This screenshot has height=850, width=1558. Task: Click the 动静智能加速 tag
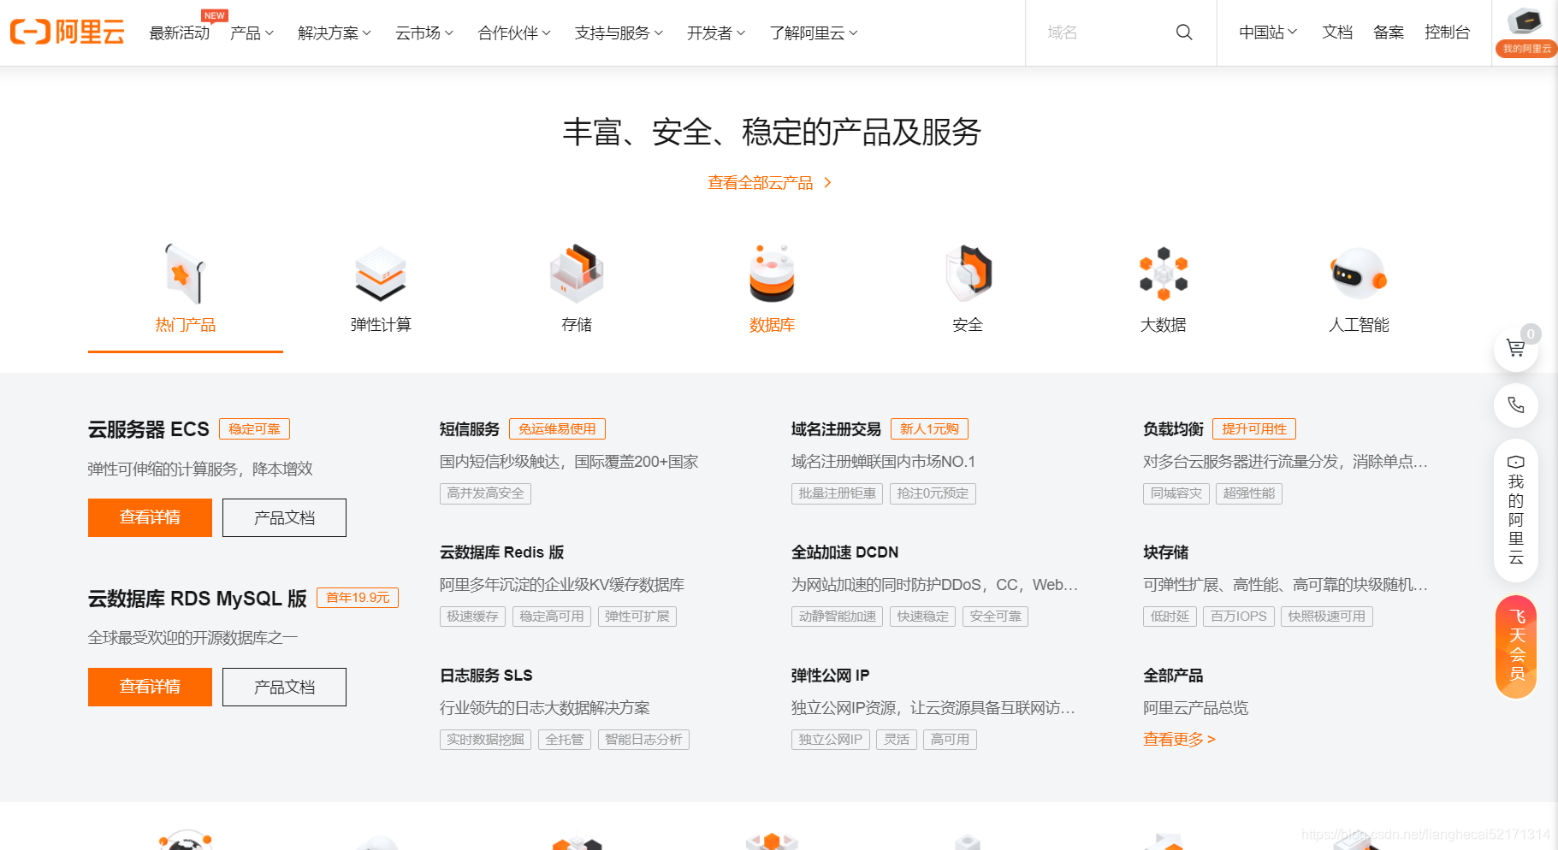[x=838, y=617]
